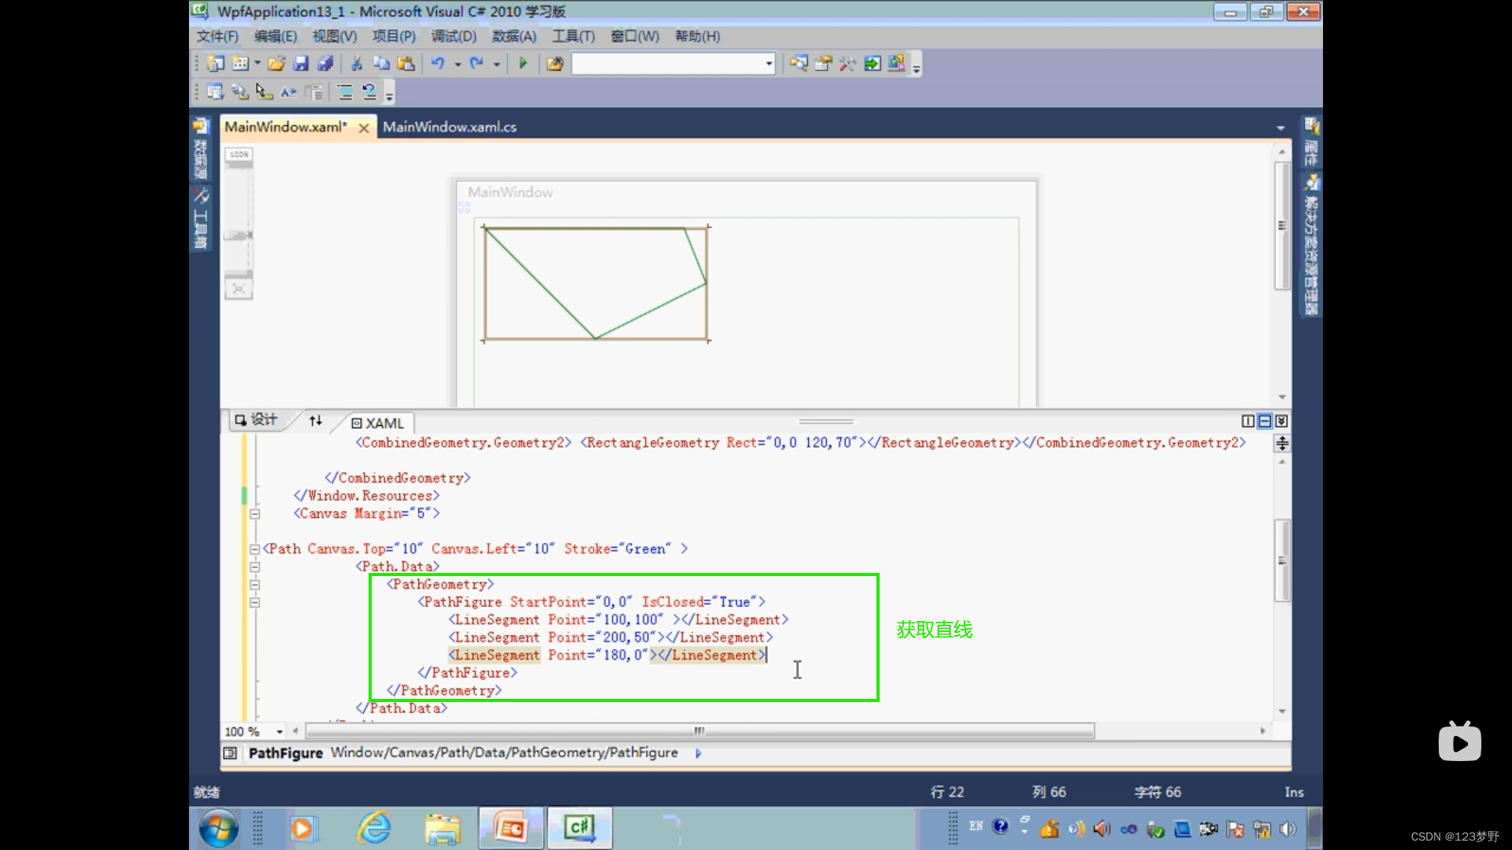Collapse the Canvas element outline node

(x=254, y=514)
